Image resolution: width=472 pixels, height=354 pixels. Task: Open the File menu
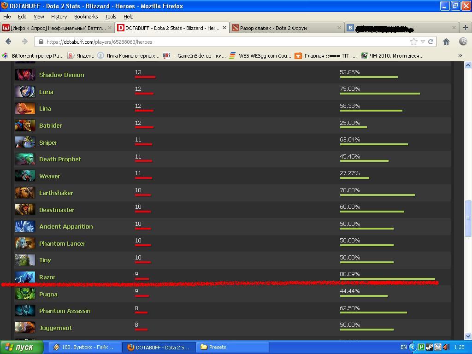pyautogui.click(x=7, y=17)
